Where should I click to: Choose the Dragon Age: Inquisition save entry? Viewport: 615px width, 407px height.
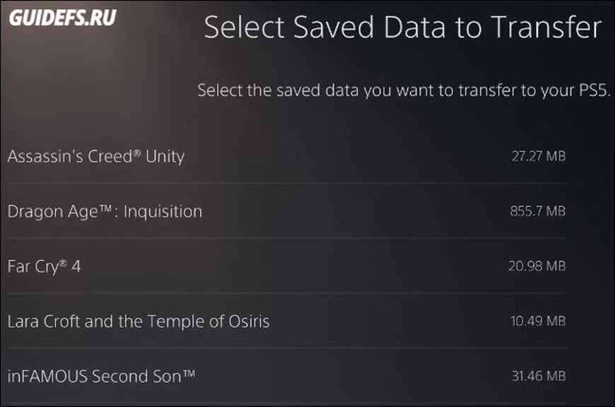point(105,211)
